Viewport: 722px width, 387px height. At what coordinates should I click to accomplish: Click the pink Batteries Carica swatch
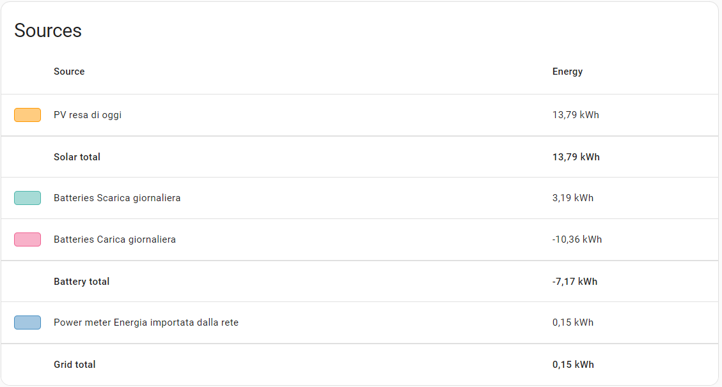(x=27, y=239)
